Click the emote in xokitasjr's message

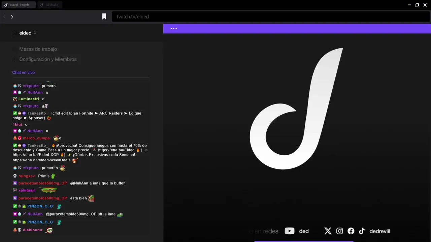48,190
